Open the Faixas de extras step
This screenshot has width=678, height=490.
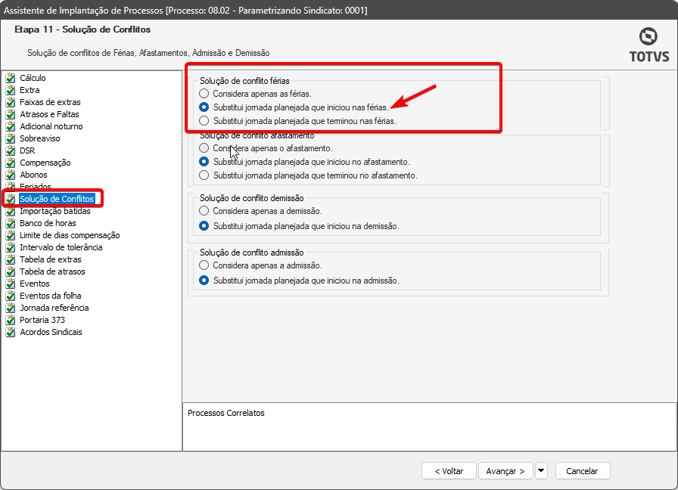pos(50,102)
